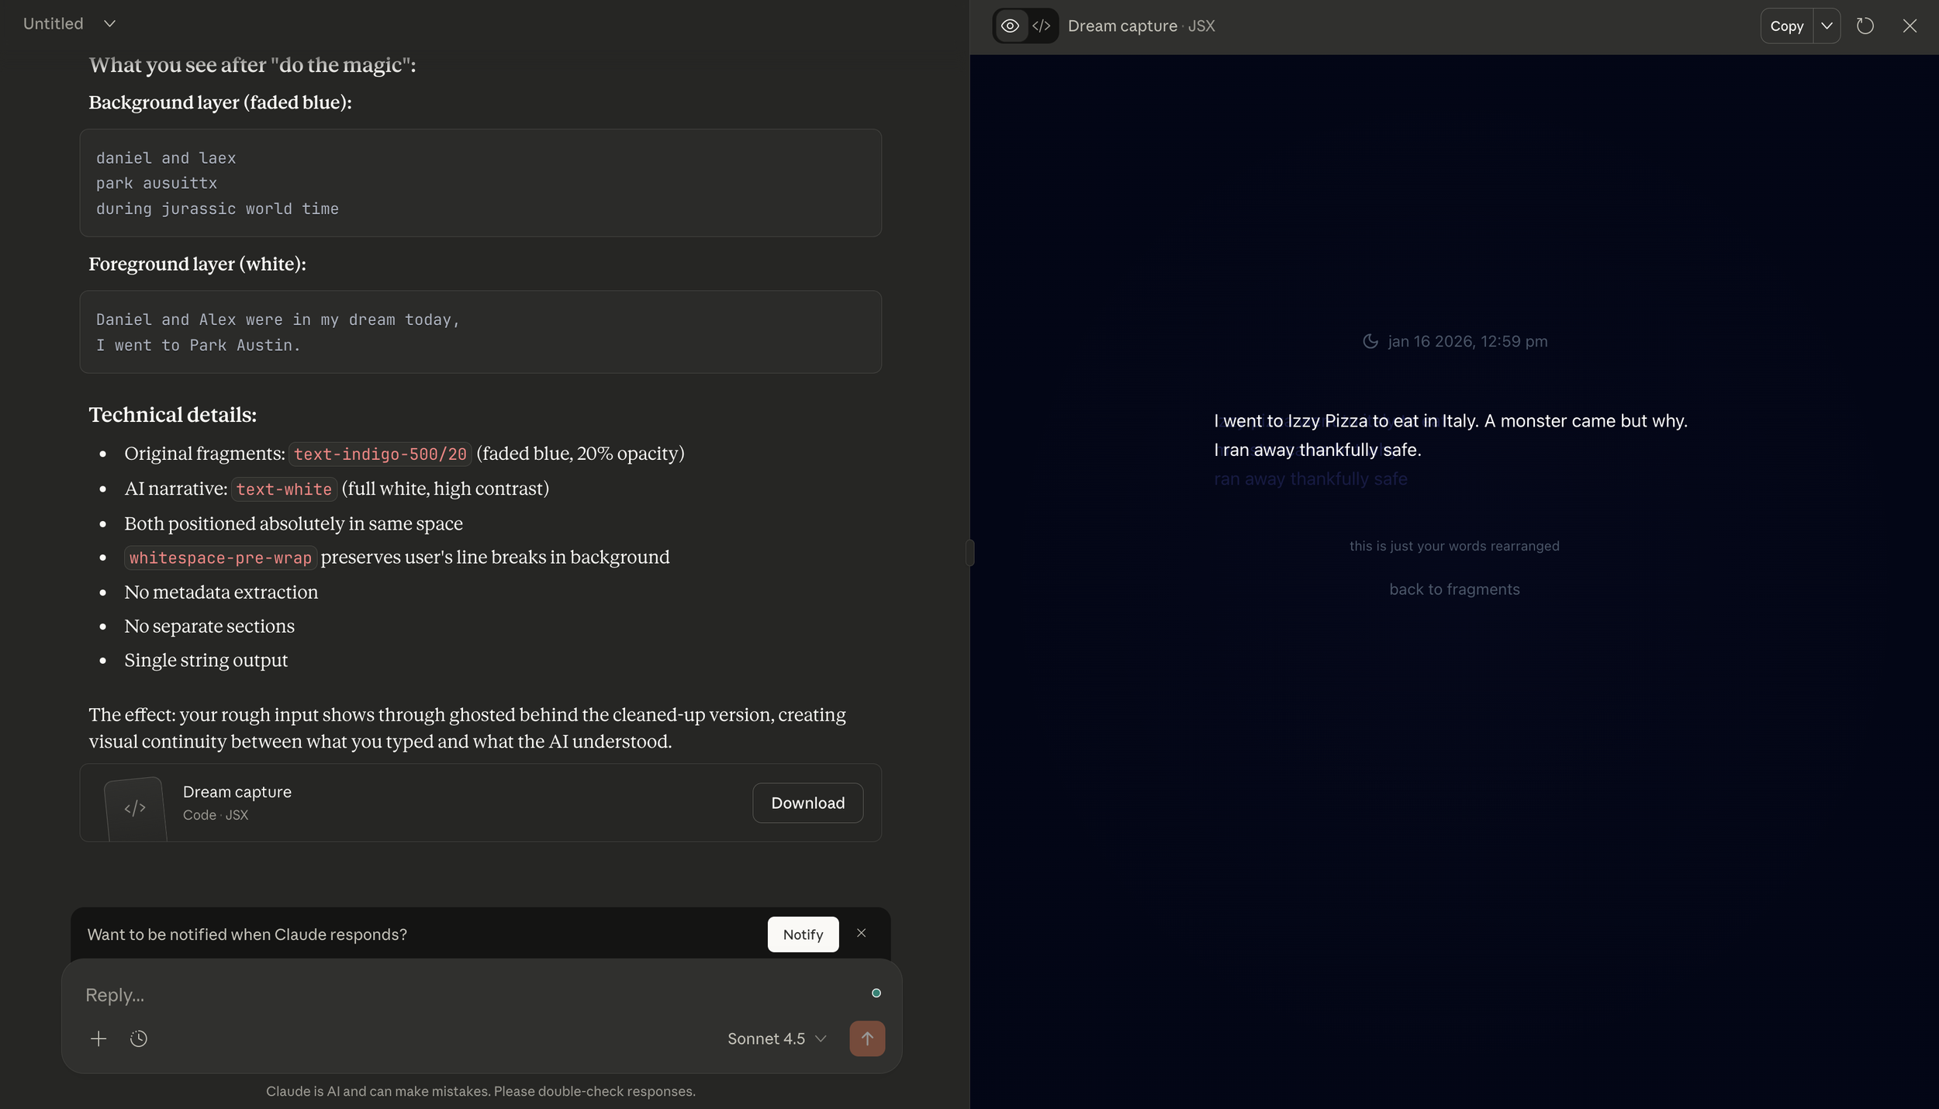Click the moon icon beside the timestamp
This screenshot has width=1939, height=1109.
[1370, 341]
